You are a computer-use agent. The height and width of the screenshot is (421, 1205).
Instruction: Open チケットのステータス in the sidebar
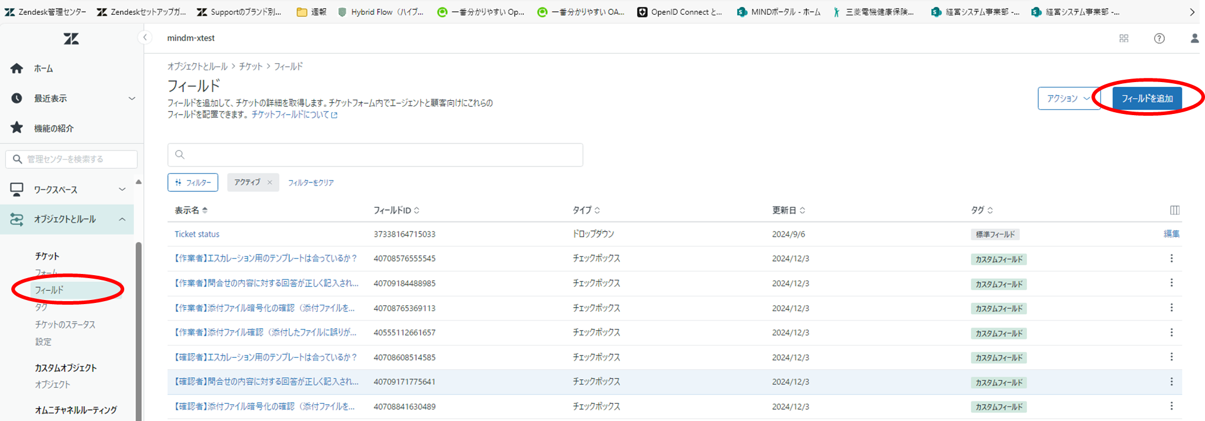click(65, 325)
